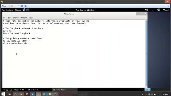Show hidden tray icons arrow on Windows taskbar

coord(143,94)
